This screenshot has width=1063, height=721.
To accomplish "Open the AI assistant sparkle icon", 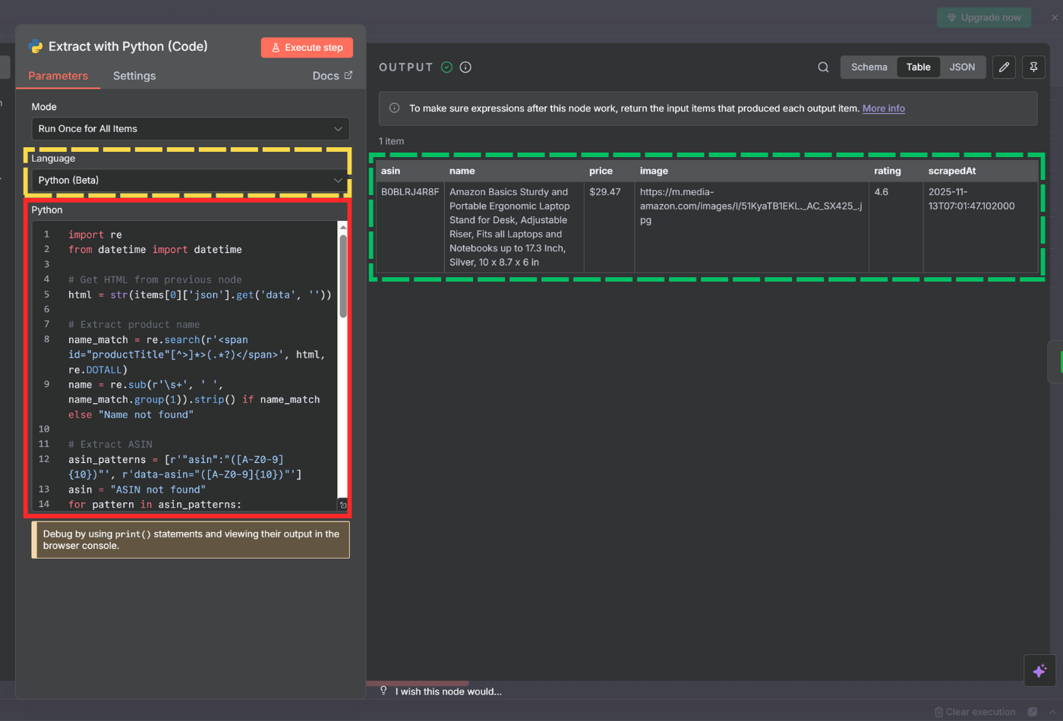I will [1039, 670].
